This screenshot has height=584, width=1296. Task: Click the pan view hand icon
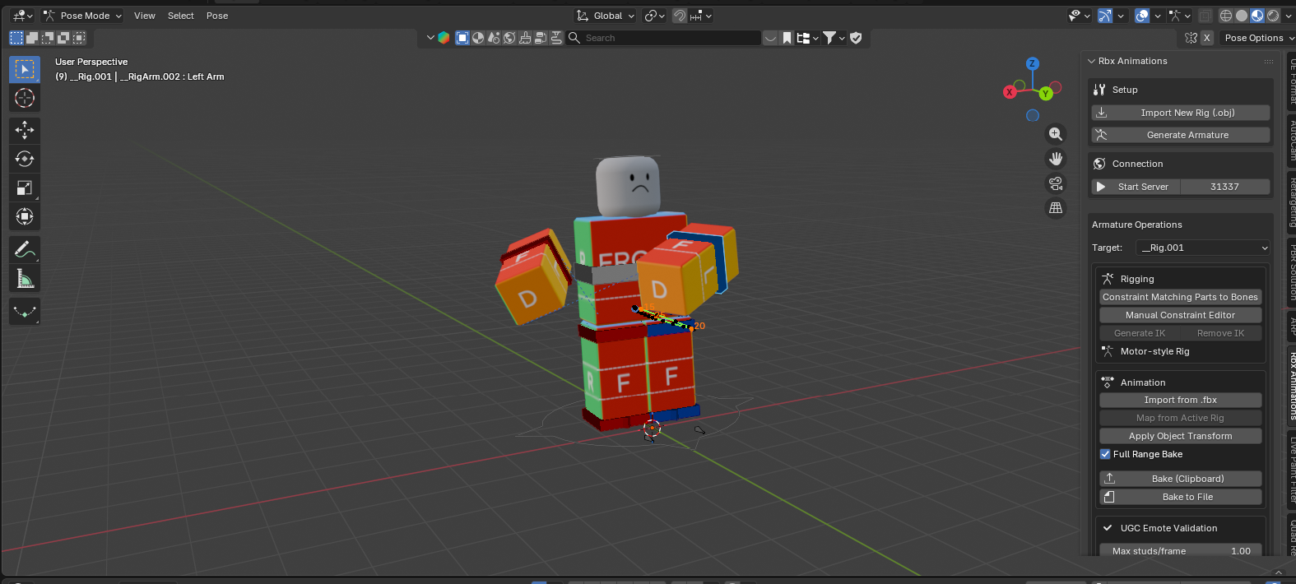point(1056,159)
